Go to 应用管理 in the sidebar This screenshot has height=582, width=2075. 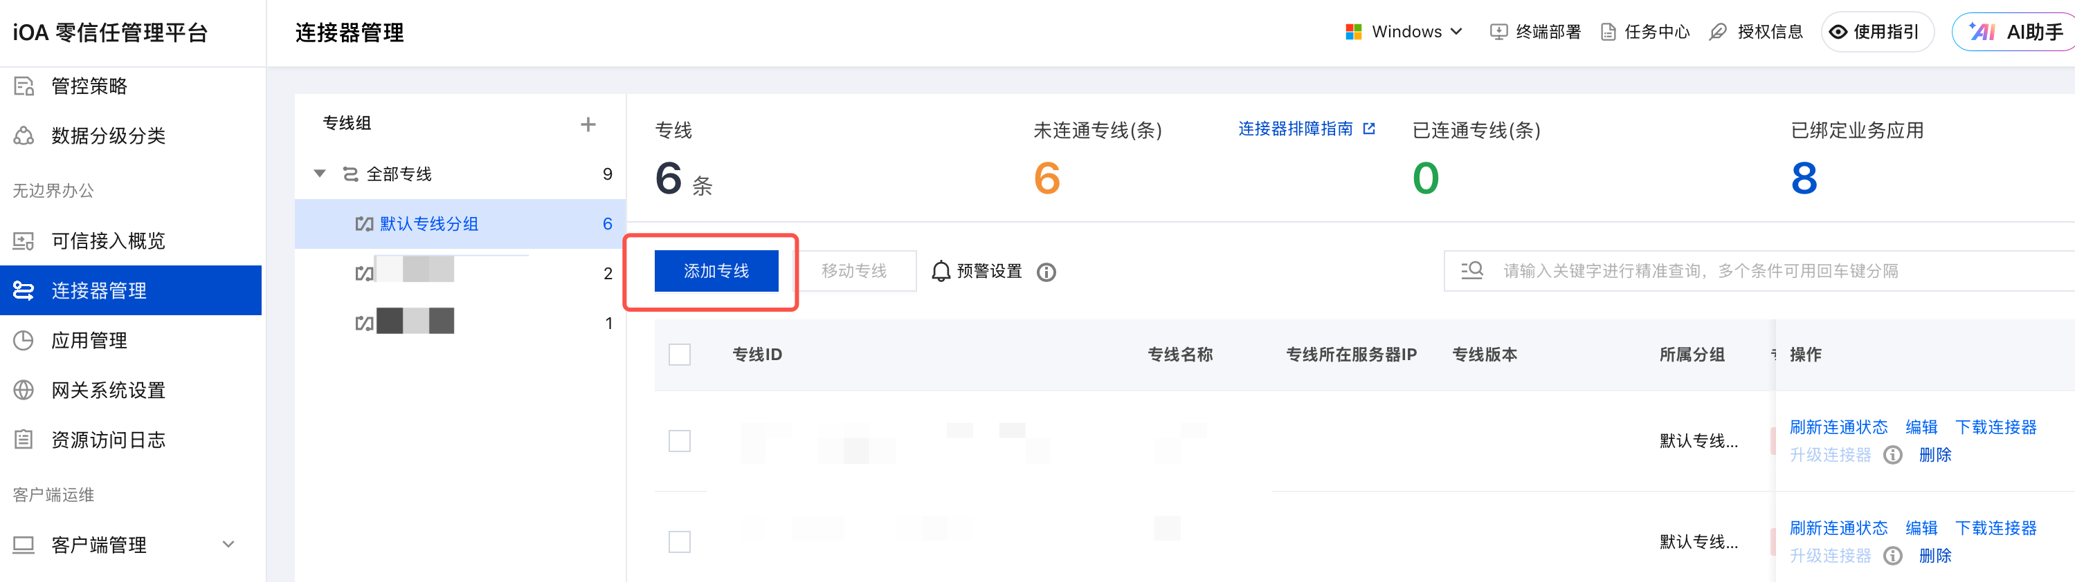[89, 341]
